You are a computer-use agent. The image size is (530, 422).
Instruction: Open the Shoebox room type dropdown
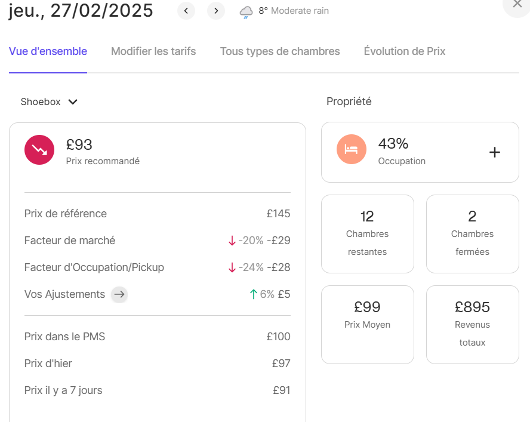pos(50,101)
